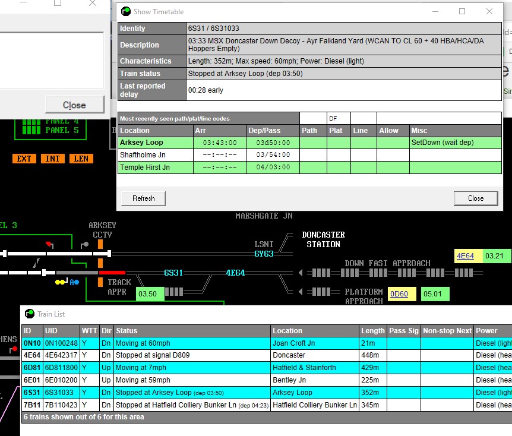
Task: Click the orange EXT button
Action: [x=24, y=159]
